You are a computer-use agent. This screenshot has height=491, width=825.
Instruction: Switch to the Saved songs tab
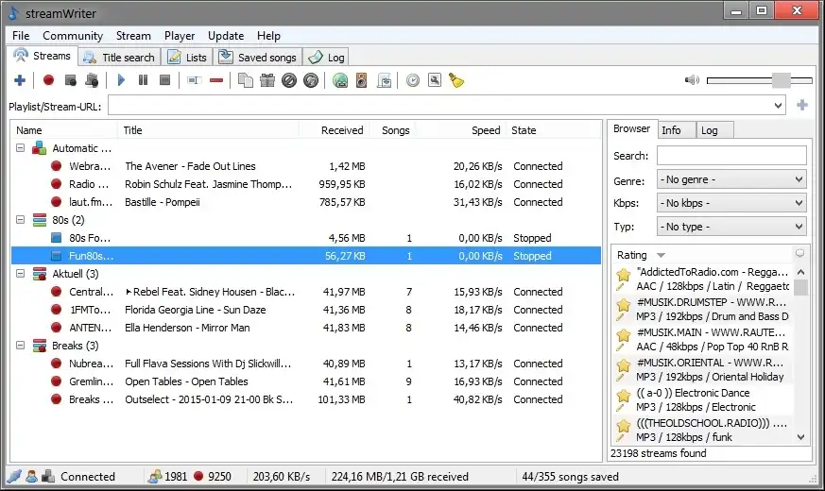(258, 58)
